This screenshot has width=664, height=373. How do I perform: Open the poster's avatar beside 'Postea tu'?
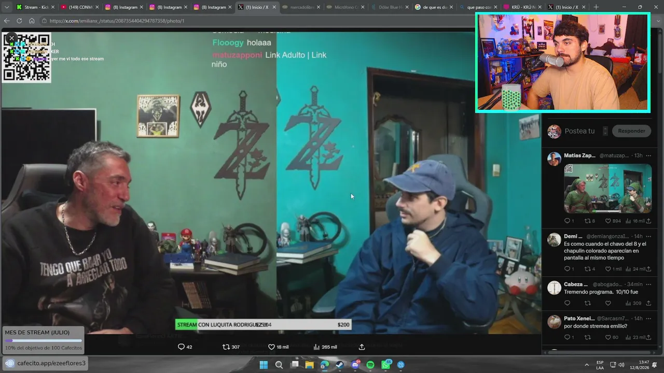[554, 131]
